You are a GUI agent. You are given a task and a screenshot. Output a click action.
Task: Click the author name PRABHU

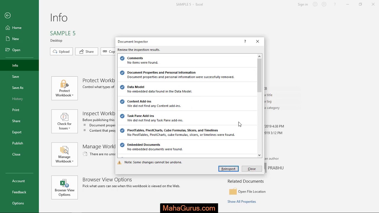coord(276,168)
